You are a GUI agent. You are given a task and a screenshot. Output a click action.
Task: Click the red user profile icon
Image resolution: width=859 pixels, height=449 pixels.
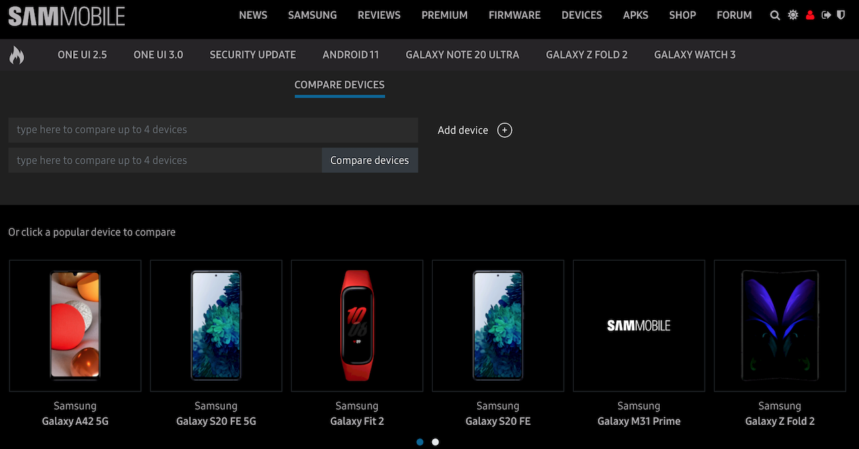coord(810,15)
